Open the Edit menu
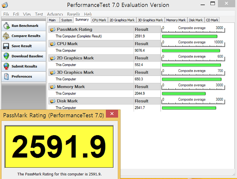Screen dimensions: 237x179 point(16,14)
